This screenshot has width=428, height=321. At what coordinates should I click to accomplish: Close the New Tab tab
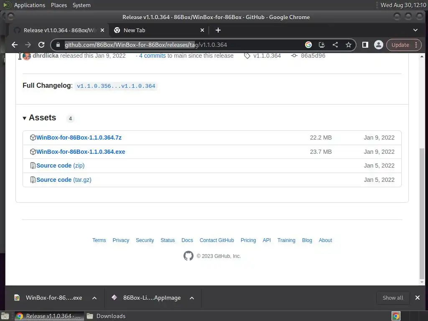pos(202,30)
